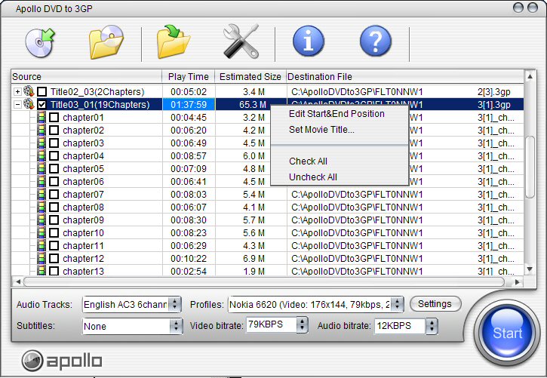Open help via the question mark icon
Viewport: 547px width, 378px height.
tap(375, 41)
